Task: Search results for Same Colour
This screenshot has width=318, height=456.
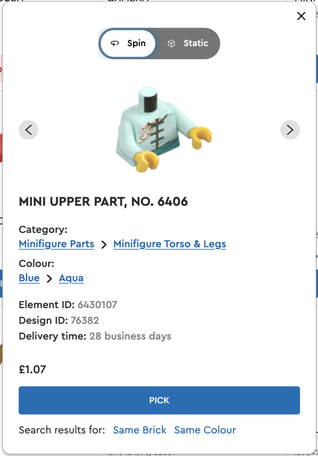Action: [205, 430]
